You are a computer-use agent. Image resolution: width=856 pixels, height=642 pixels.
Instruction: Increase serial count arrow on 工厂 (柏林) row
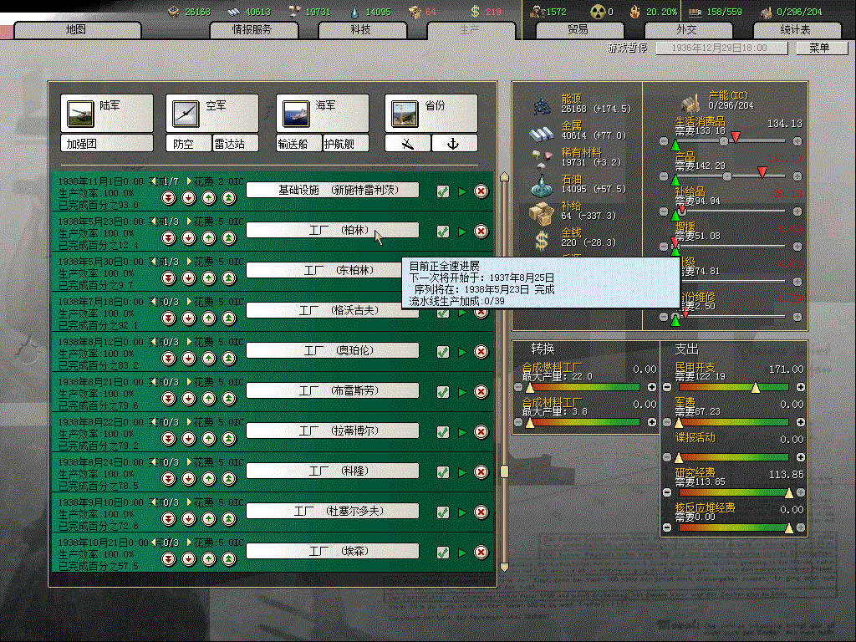point(190,221)
